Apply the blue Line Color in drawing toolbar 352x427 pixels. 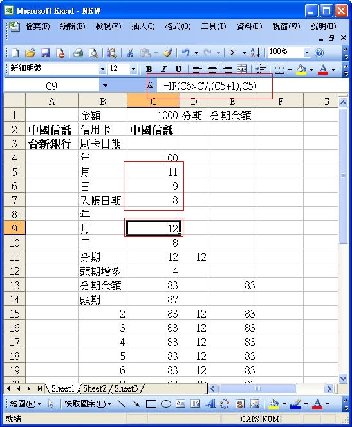(x=295, y=404)
